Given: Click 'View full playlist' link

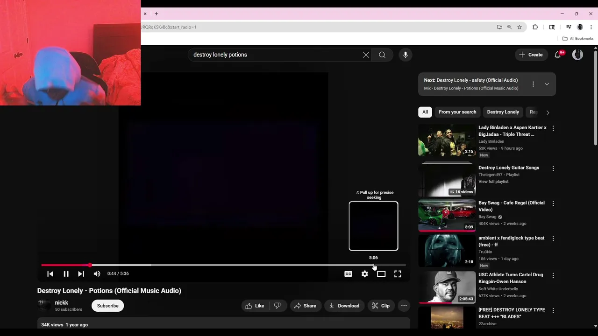Looking at the screenshot, I should pyautogui.click(x=493, y=182).
